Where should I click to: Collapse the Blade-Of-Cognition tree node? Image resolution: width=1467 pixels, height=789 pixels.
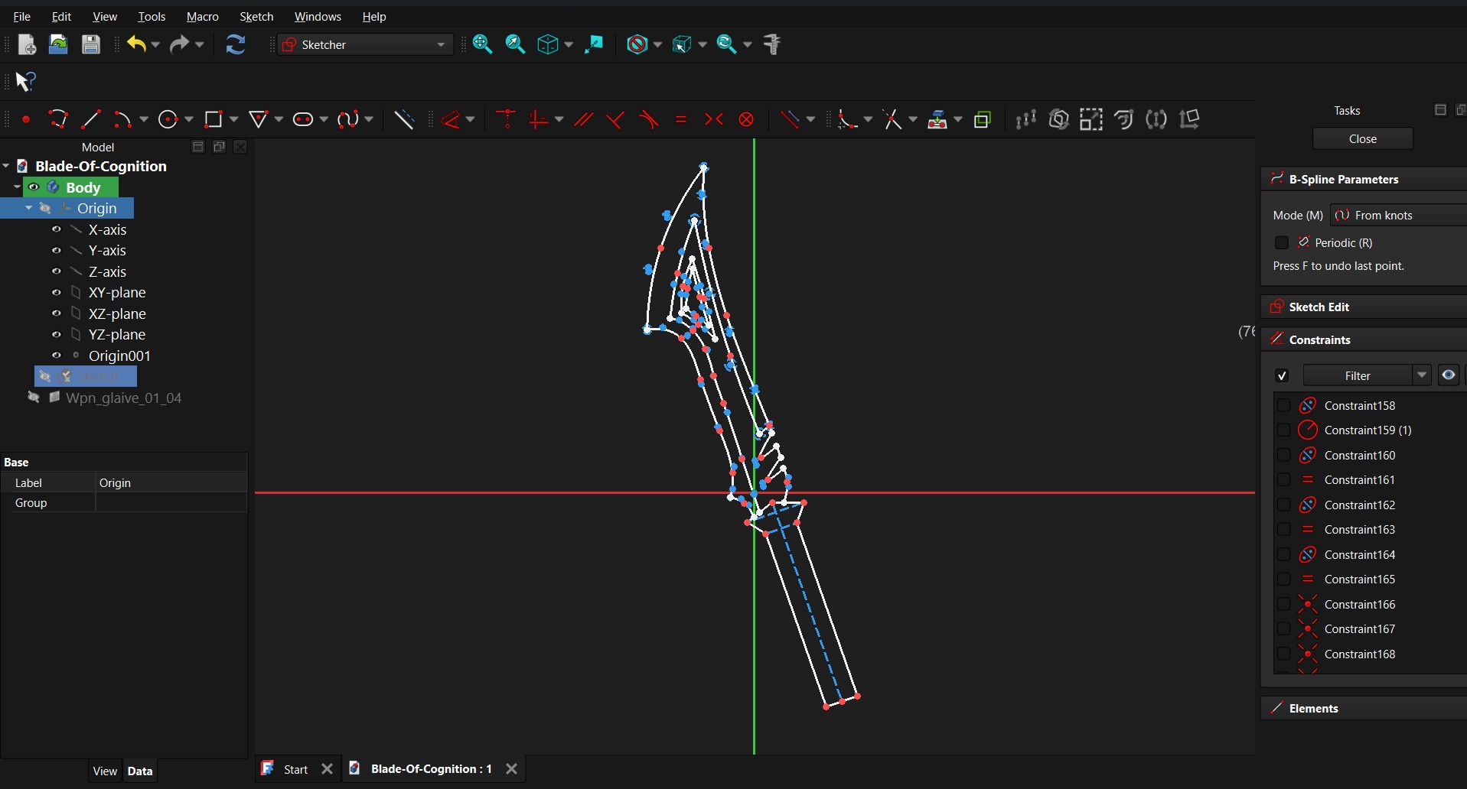tap(6, 166)
